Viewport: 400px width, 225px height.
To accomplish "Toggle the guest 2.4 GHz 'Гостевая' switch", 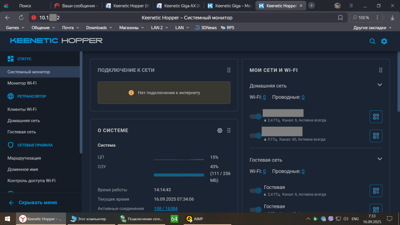I will coord(256,191).
